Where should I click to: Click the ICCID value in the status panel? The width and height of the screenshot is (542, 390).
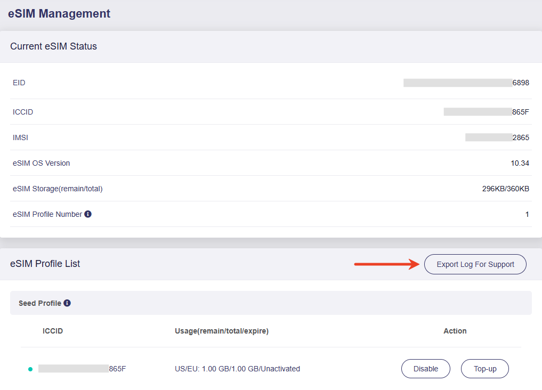[x=486, y=112]
